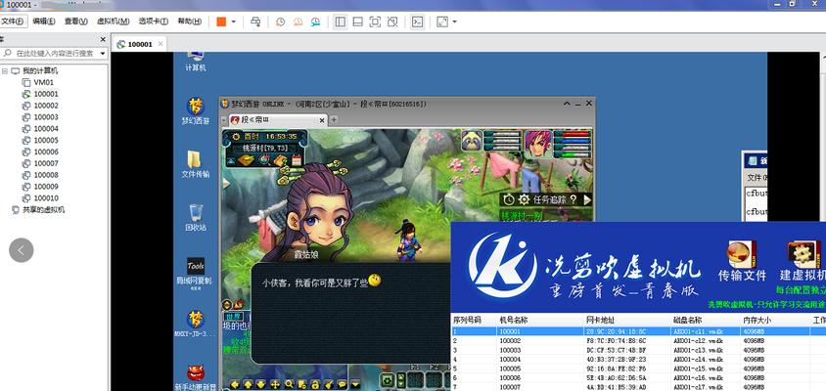Open top 梦幻西游 desktop shortcut

[196, 111]
